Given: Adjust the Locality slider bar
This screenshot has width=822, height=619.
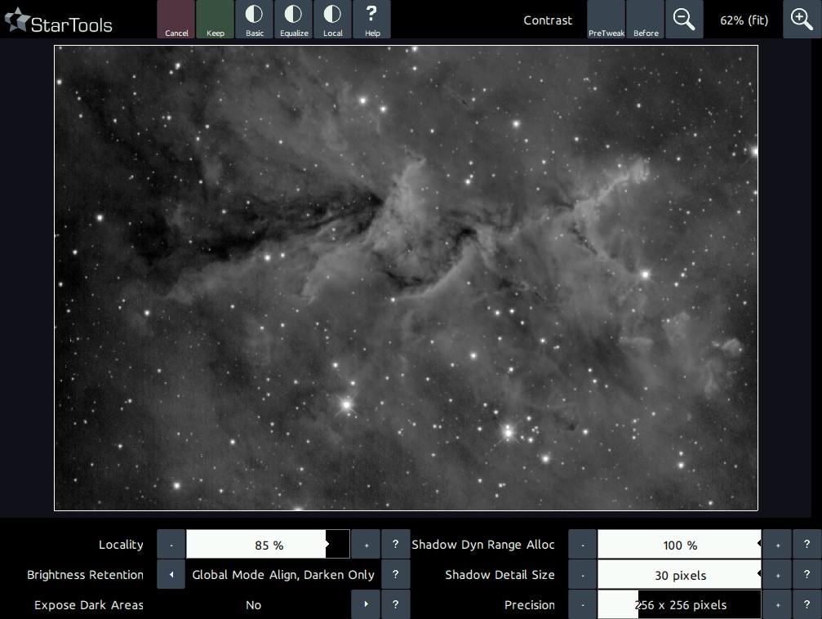Looking at the screenshot, I should click(268, 545).
